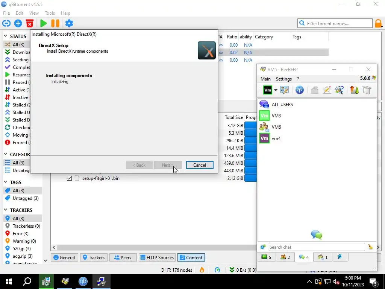Click the filter torrent names field
The image size is (385, 289).
(335, 23)
